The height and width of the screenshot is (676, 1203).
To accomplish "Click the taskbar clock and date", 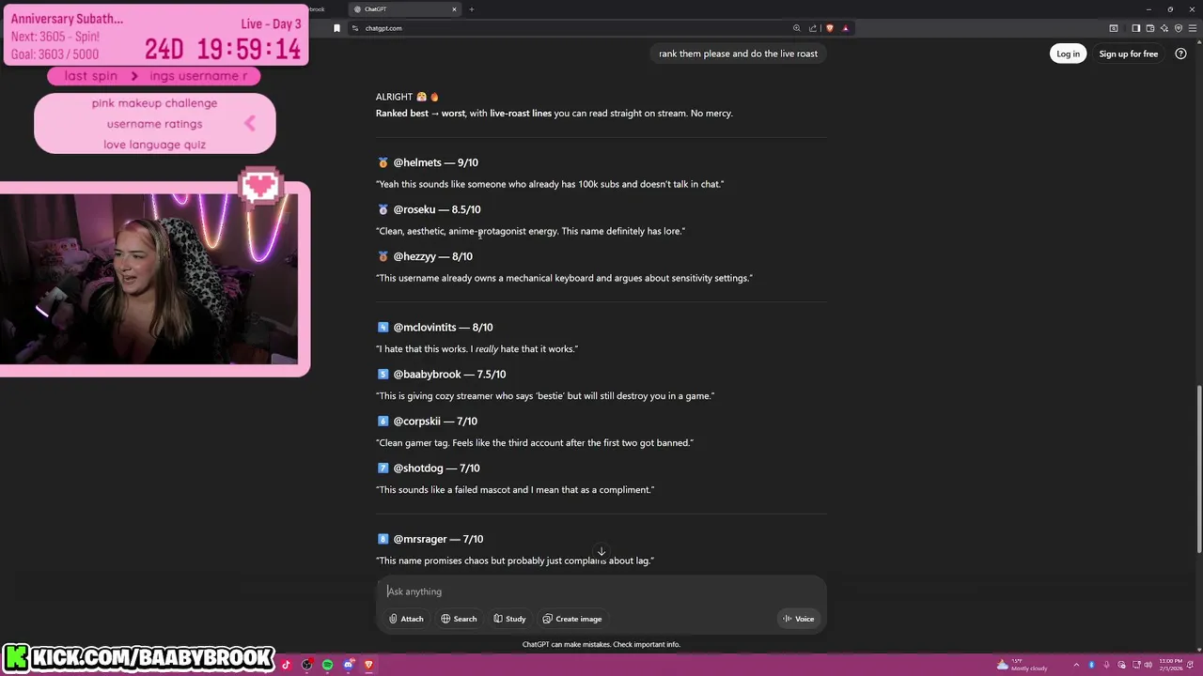I will pyautogui.click(x=1171, y=665).
